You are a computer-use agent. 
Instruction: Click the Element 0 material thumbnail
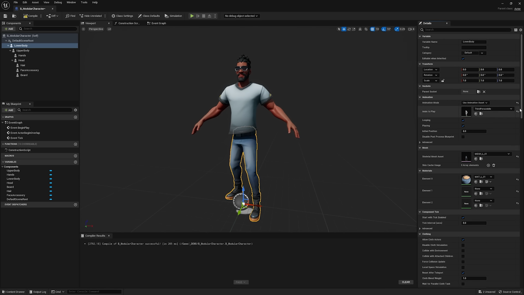466,179
